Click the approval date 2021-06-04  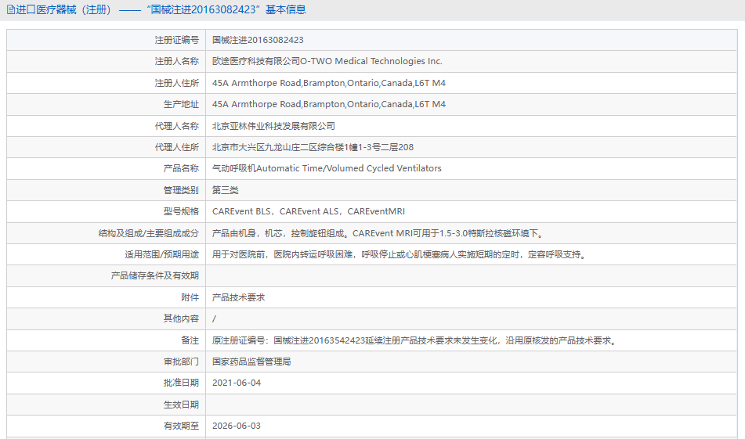tap(237, 383)
